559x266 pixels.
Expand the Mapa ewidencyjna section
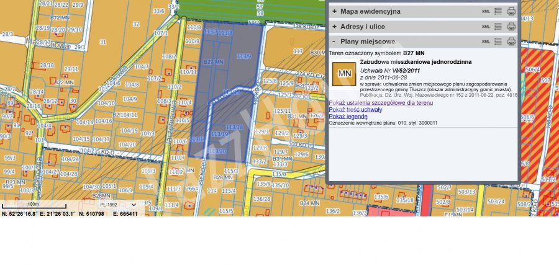(x=334, y=11)
